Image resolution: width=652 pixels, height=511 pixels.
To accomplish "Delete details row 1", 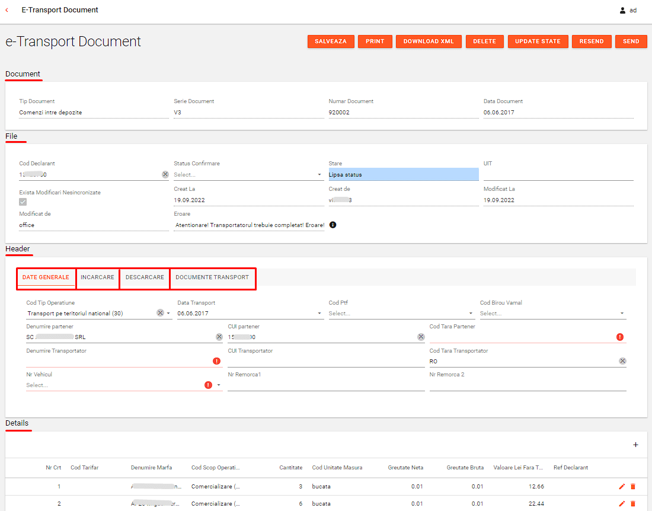I will click(633, 487).
